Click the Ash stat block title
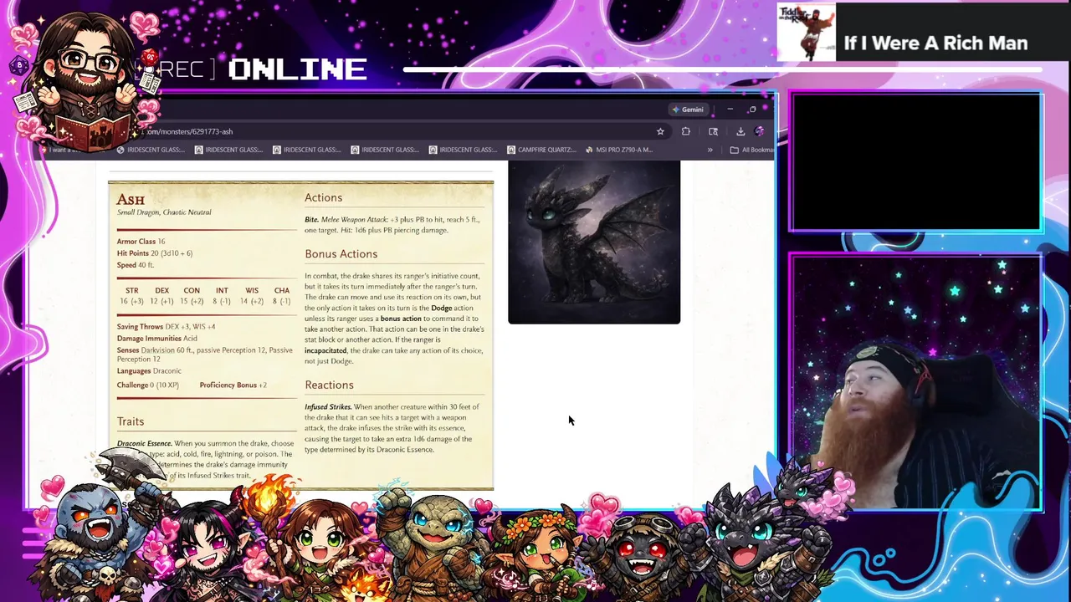The height and width of the screenshot is (602, 1071). click(x=131, y=199)
